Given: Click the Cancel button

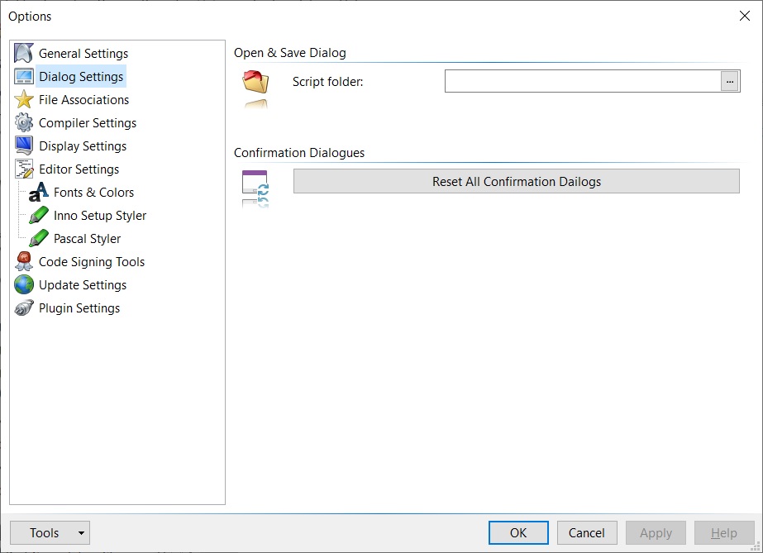Looking at the screenshot, I should pyautogui.click(x=587, y=532).
